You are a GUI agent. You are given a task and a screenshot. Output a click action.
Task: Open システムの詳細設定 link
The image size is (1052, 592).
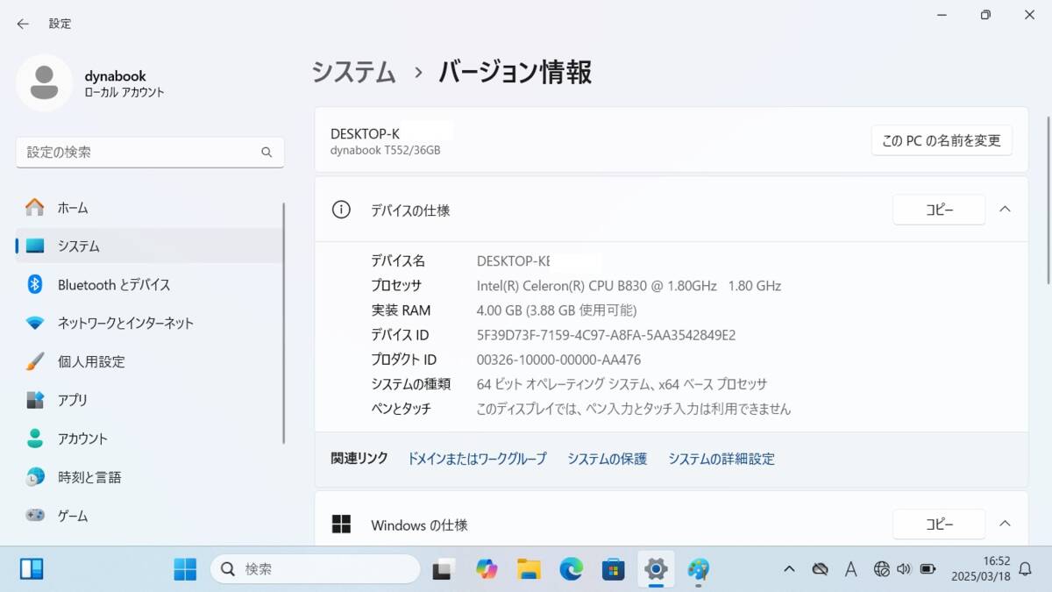(721, 459)
